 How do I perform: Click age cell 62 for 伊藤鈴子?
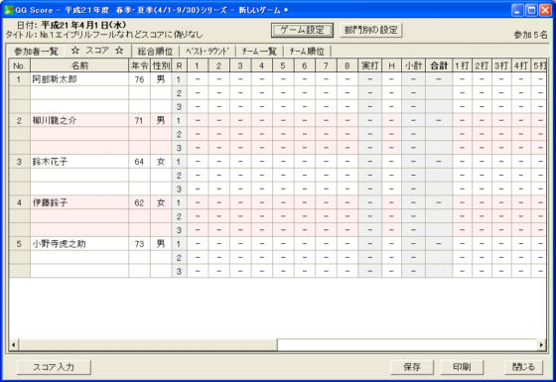(x=139, y=202)
